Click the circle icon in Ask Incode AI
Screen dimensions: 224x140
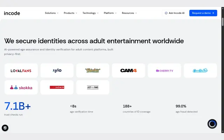tap(166, 13)
